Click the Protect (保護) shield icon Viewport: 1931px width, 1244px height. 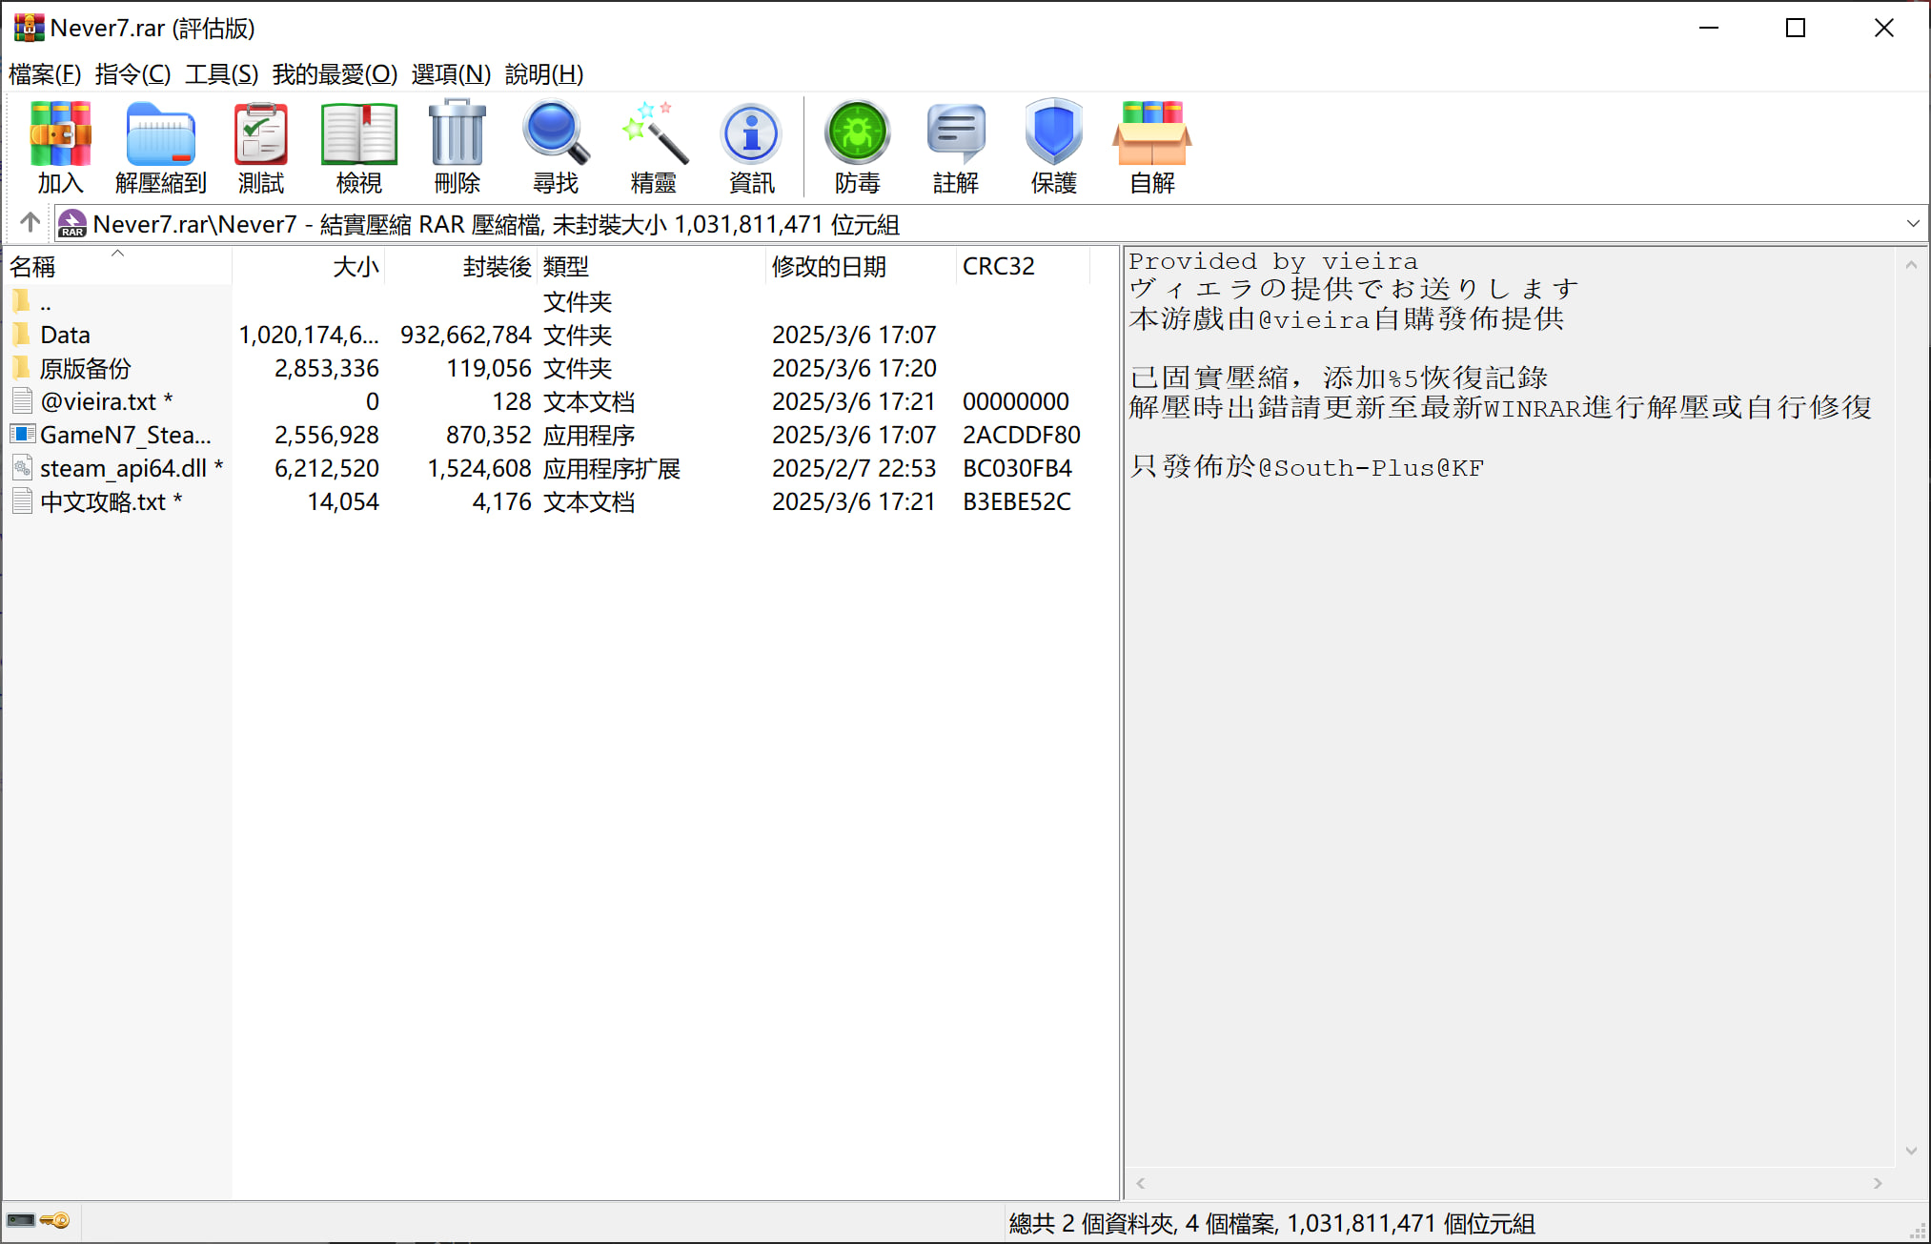pos(1053,146)
